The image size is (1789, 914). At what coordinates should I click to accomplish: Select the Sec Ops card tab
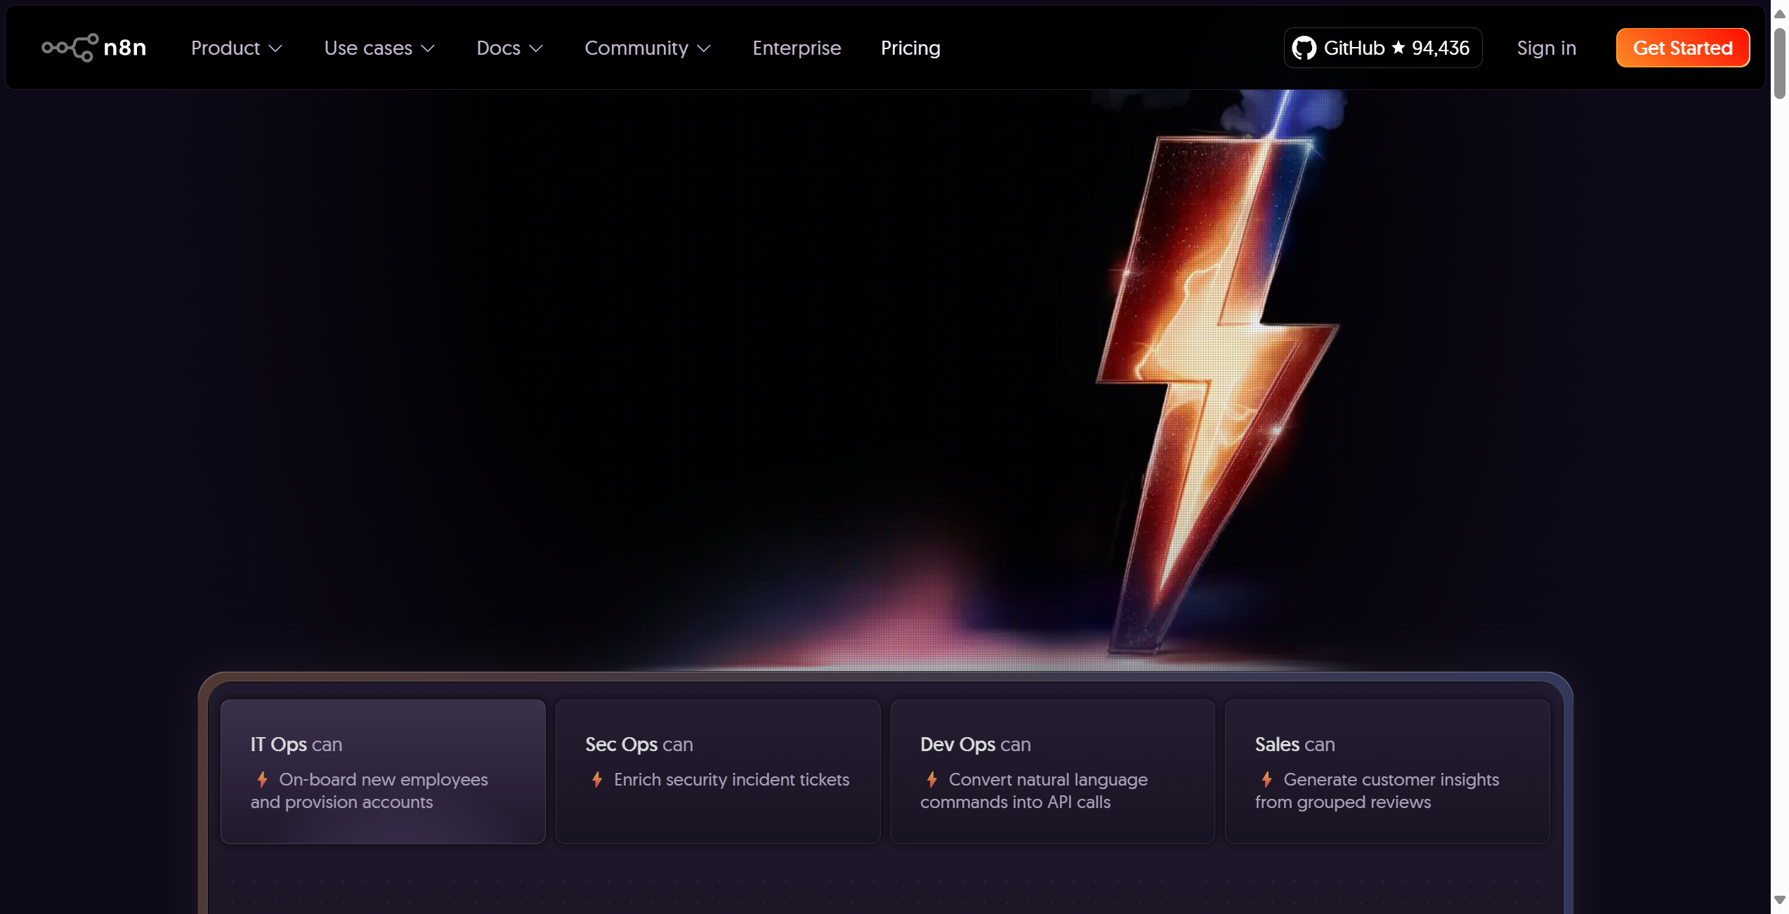click(x=717, y=771)
